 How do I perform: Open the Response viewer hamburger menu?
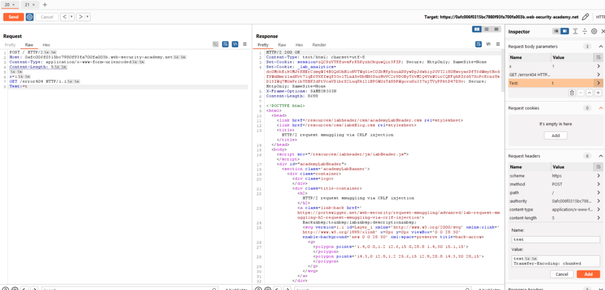497,44
